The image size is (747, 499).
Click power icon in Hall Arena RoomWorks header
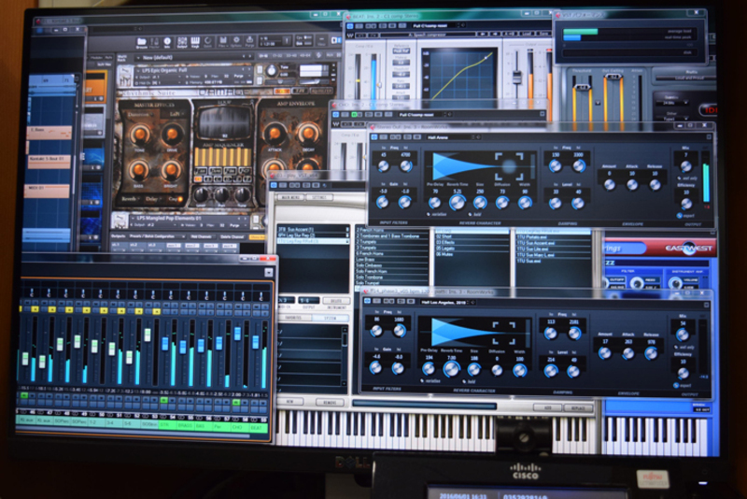coord(374,137)
